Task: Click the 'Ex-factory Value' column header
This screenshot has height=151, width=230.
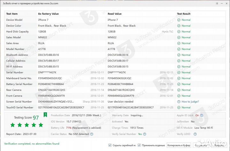Action: [x=49, y=14]
